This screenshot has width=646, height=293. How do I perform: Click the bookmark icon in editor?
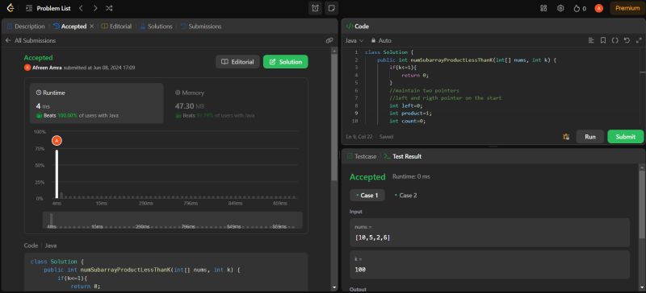click(x=602, y=40)
